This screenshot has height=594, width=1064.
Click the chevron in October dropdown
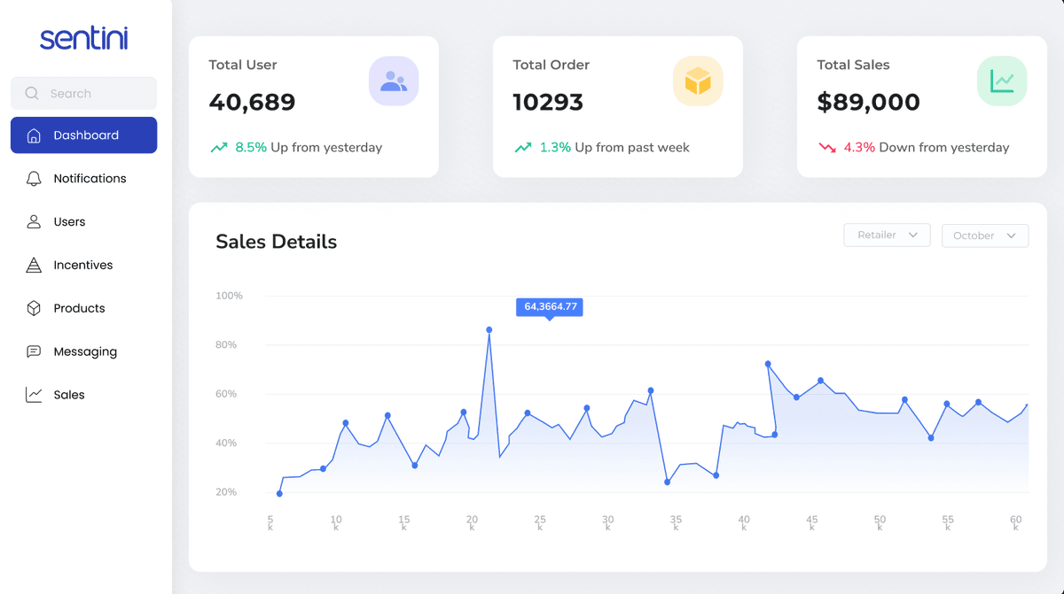(1012, 235)
